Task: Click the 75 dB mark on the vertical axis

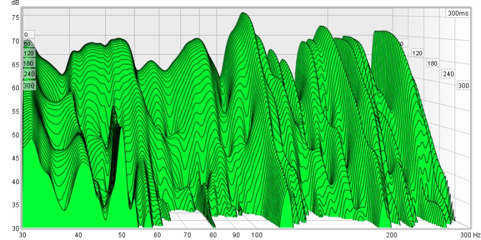Action: point(16,17)
